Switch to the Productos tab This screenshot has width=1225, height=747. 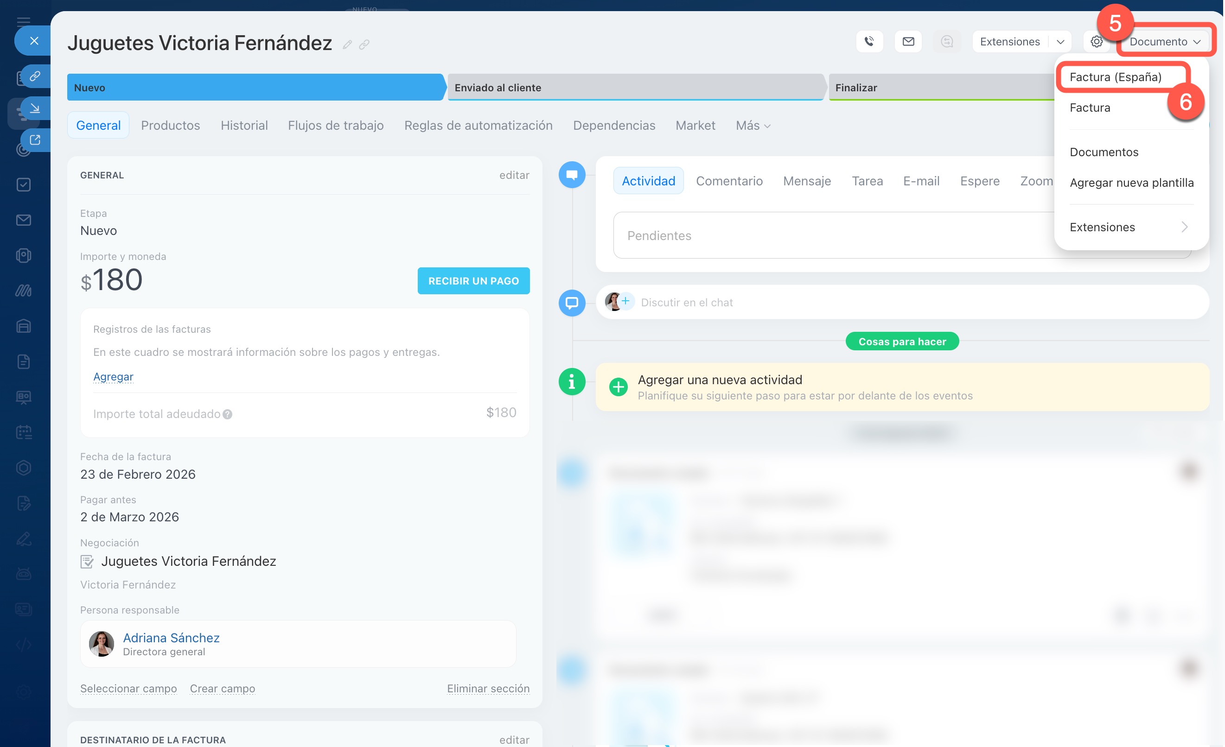(x=171, y=125)
